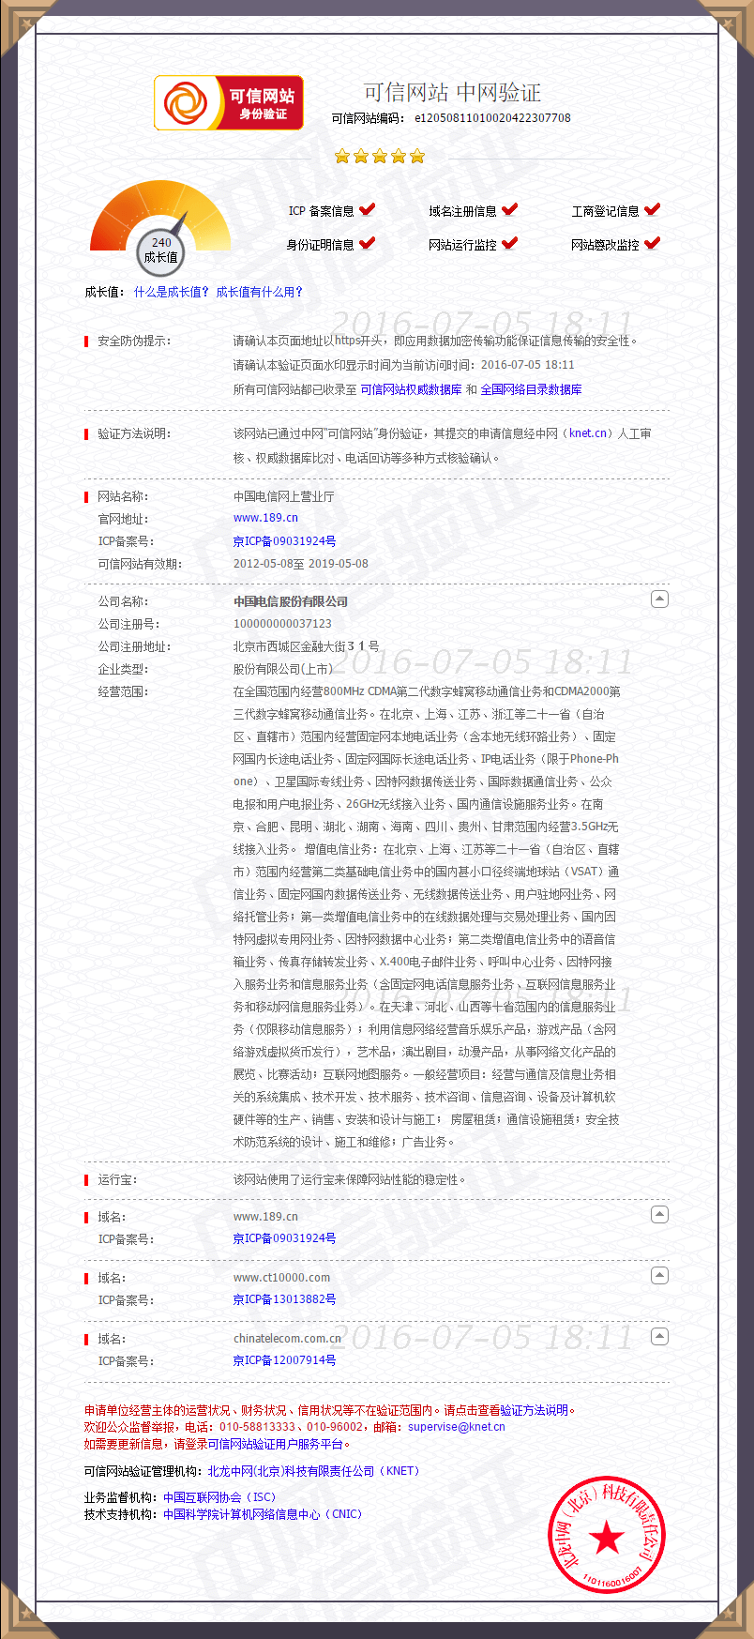Click the red checkmark beside 工商登记信息
Screen dimensions: 754x1639
pos(652,209)
